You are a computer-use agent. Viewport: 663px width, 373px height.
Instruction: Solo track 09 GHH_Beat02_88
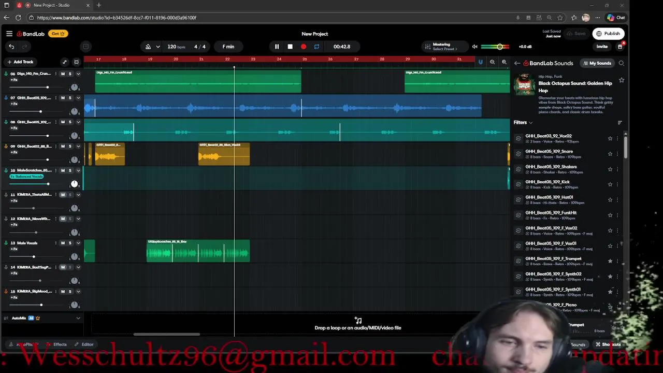(x=70, y=147)
